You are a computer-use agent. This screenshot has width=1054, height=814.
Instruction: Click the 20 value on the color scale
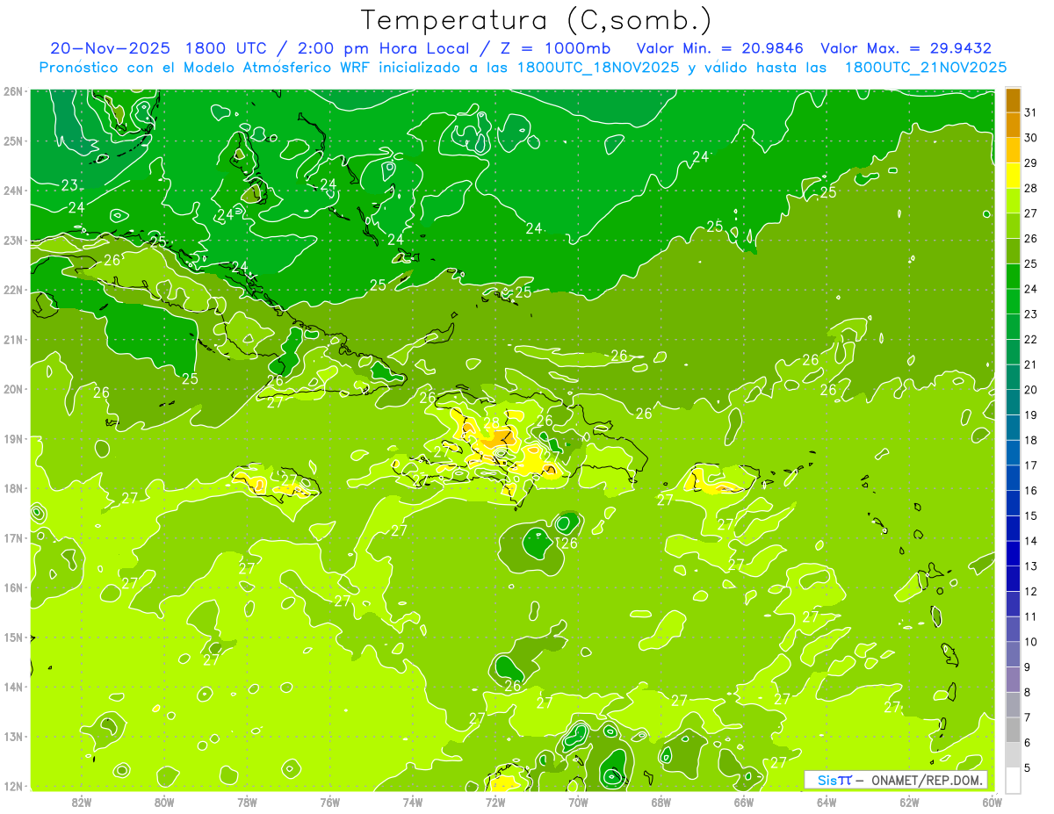click(1030, 390)
